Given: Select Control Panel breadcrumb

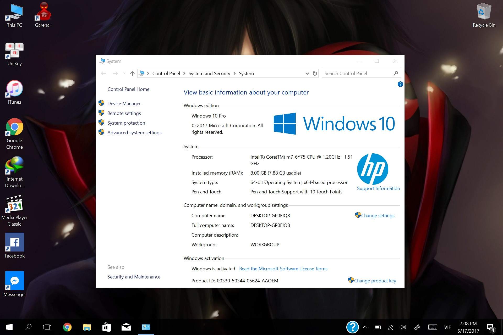Looking at the screenshot, I should 166,74.
